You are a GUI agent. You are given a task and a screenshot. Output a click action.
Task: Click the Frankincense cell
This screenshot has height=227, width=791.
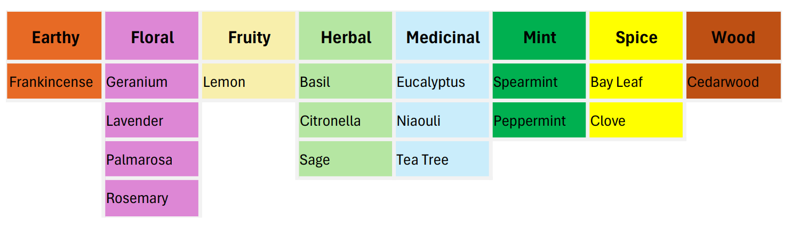pos(54,82)
